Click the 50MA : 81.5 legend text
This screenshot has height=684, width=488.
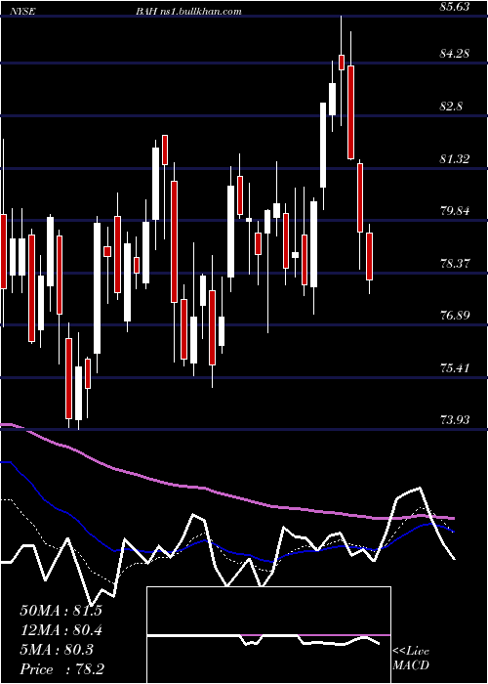(61, 611)
